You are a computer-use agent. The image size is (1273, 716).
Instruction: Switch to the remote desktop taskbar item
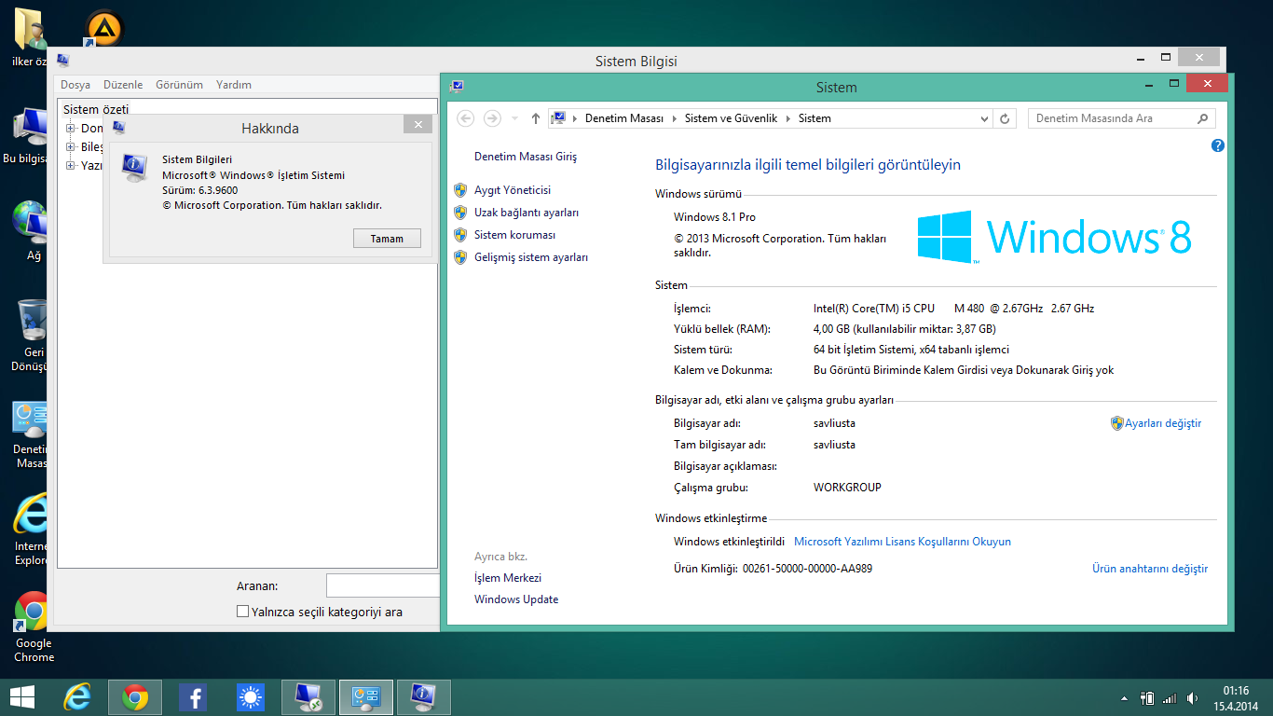tap(308, 697)
